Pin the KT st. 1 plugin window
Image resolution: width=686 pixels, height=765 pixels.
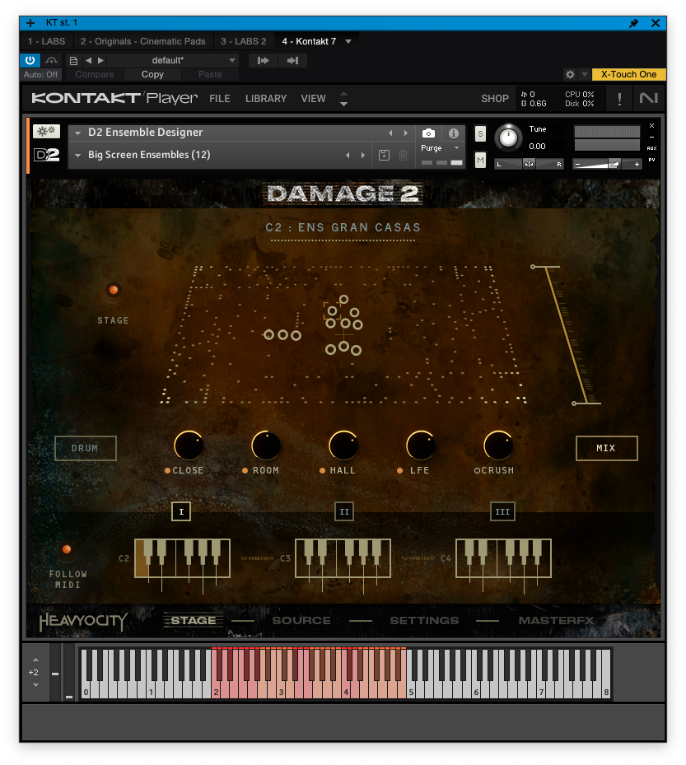[x=633, y=23]
